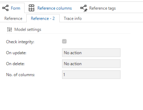The height and width of the screenshot is (110, 143).
Task: Click the No. of columns field
Action: point(91,75)
